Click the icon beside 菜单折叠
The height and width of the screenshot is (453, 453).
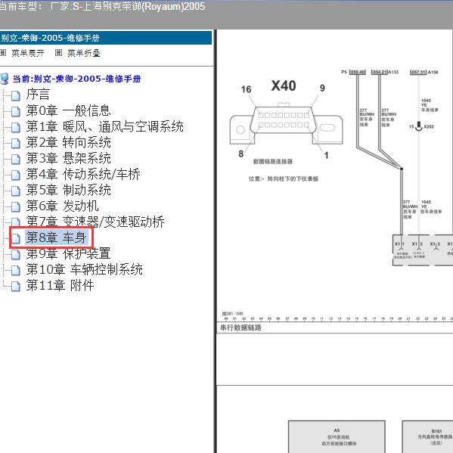click(58, 53)
